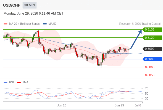Click the MA 20 + Bollinger Bands legend label
Screen dimensions: 163x110
click(x=24, y=24)
